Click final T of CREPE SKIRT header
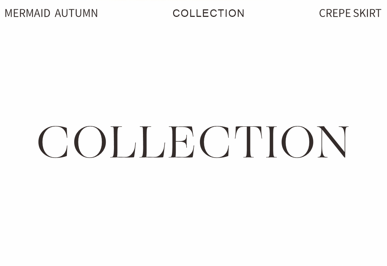The height and width of the screenshot is (266, 387). [378, 13]
